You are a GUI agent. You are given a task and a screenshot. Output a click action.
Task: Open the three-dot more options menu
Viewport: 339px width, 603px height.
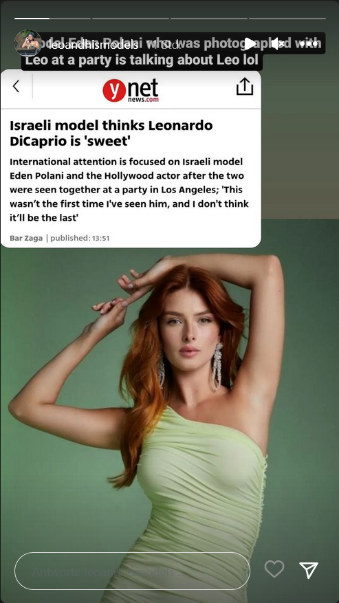(309, 44)
